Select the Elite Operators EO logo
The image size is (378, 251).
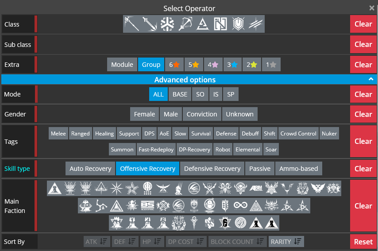[85, 206]
